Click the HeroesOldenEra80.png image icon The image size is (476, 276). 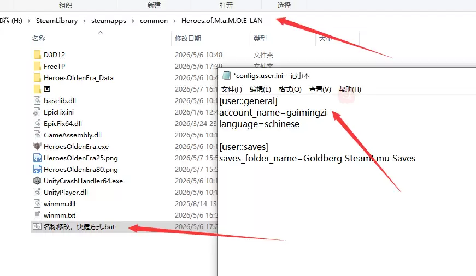click(37, 169)
